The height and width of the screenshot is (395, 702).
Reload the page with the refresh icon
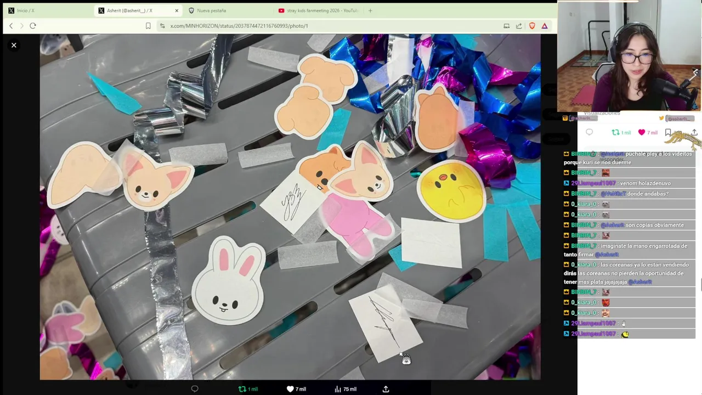pos(33,26)
